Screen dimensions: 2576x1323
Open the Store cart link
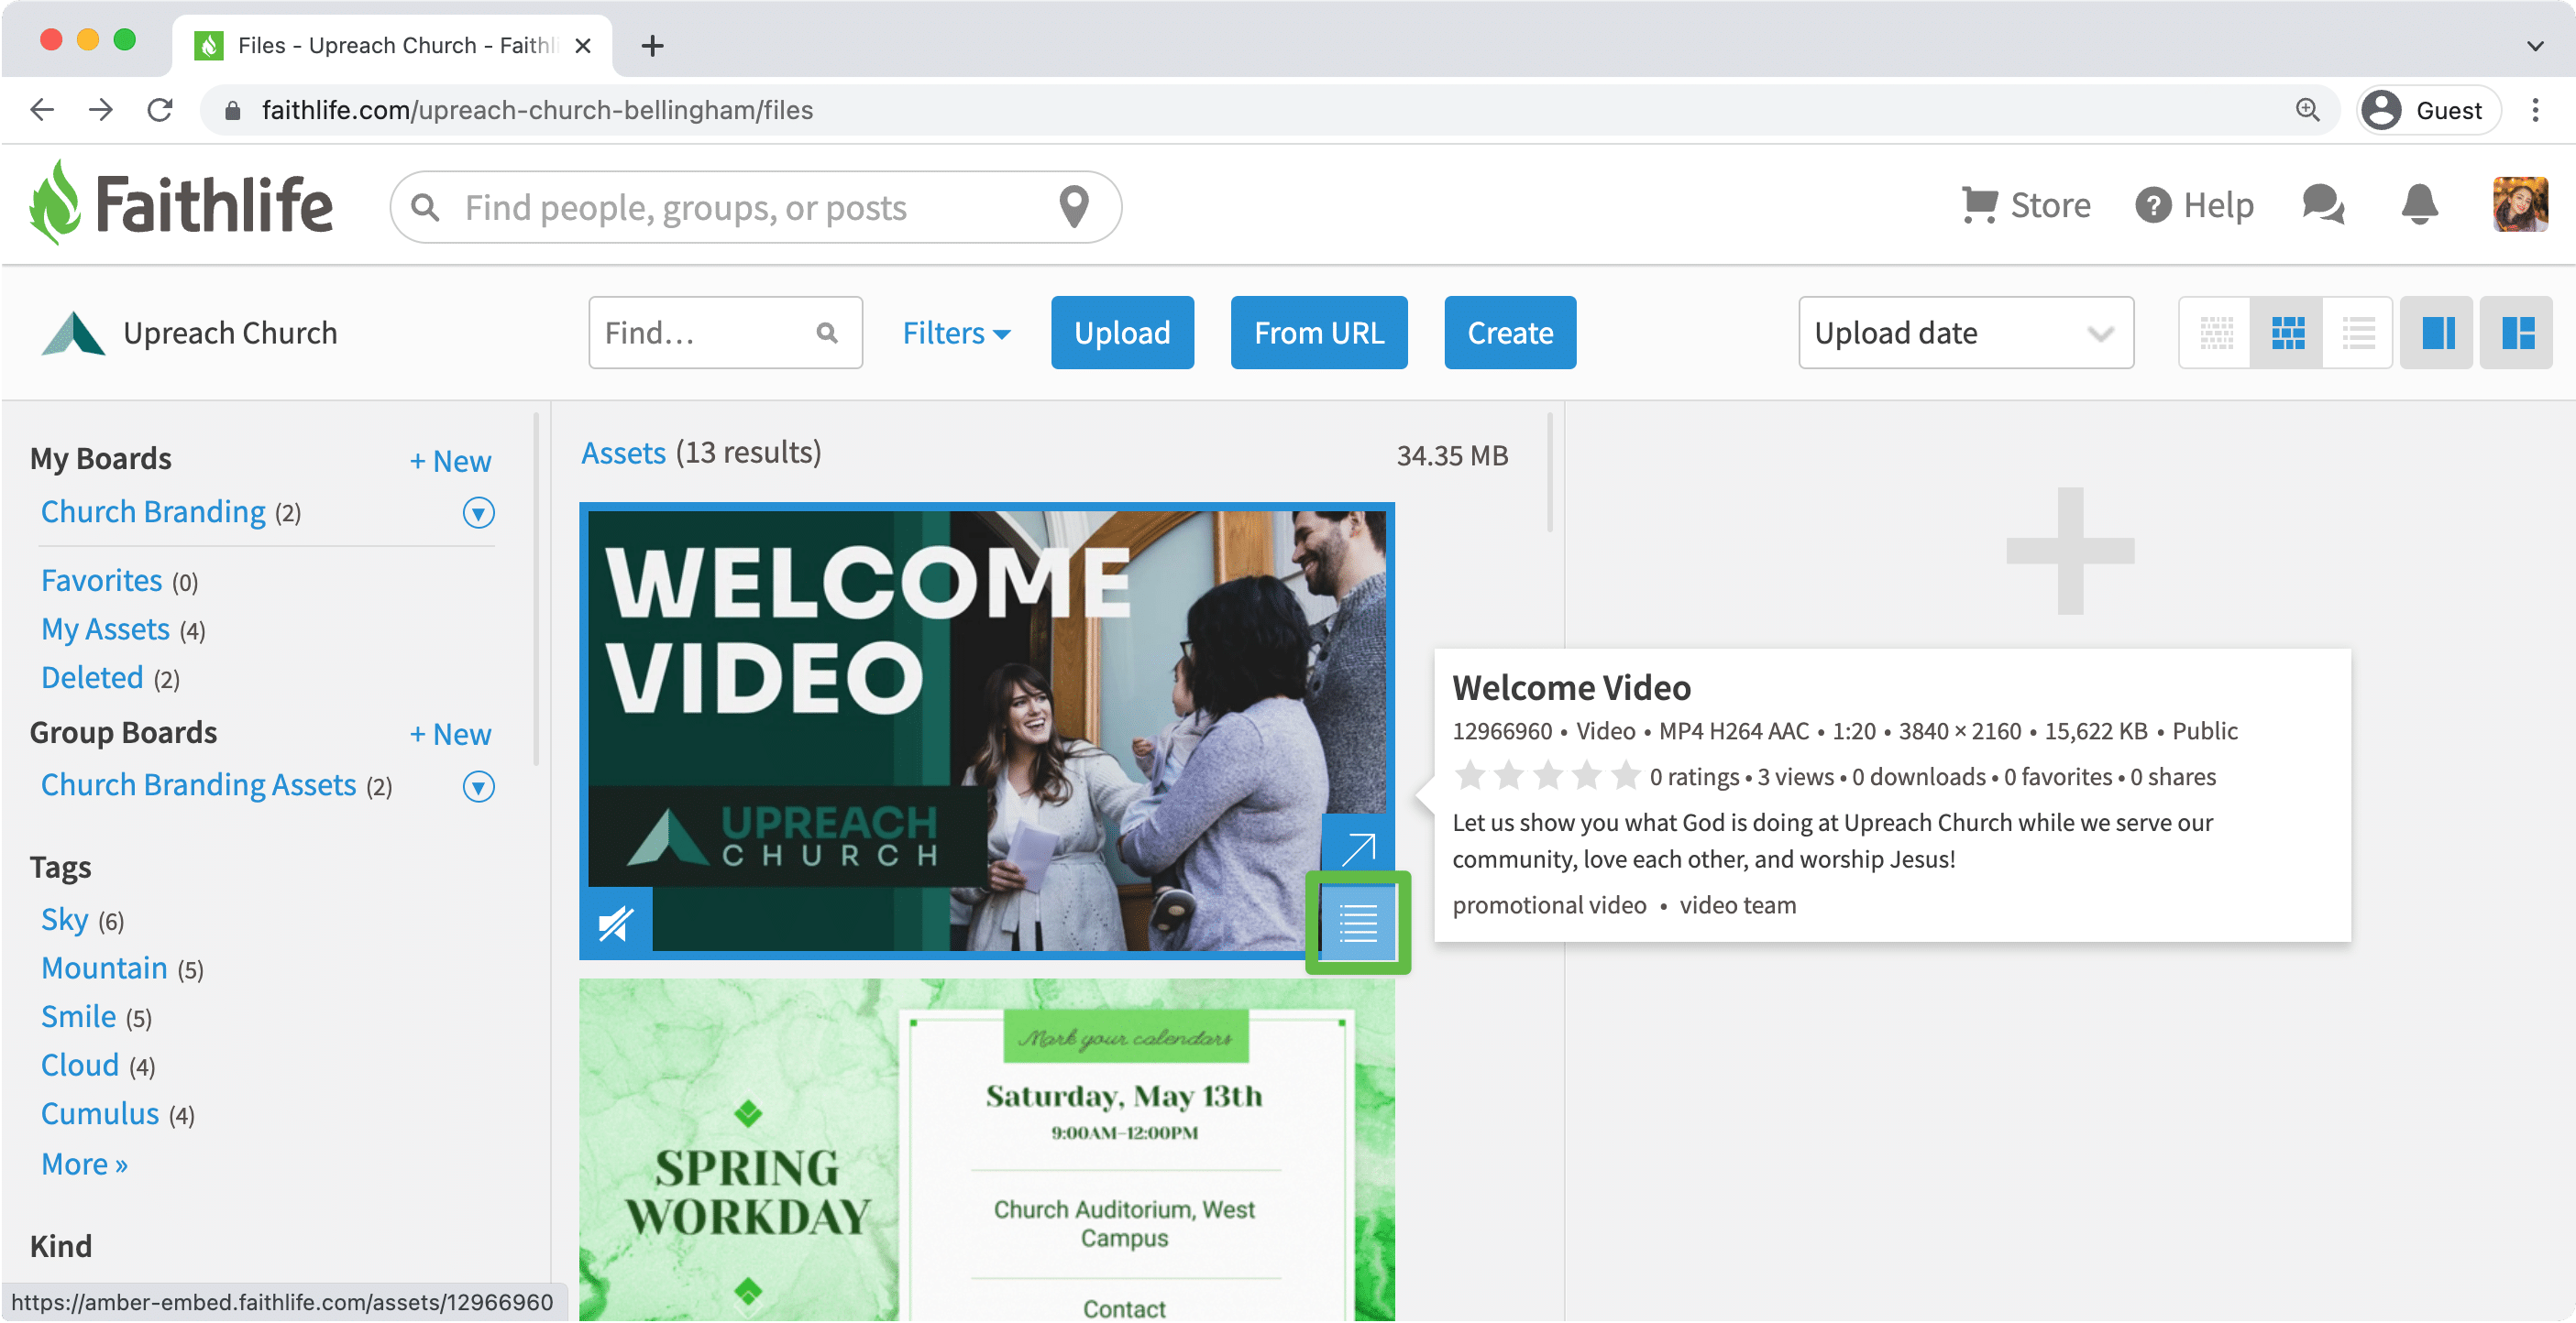pos(2025,206)
